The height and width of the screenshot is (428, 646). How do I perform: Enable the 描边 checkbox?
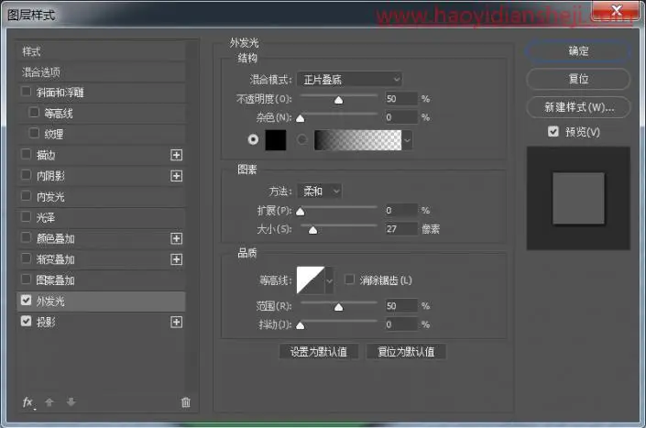(26, 154)
